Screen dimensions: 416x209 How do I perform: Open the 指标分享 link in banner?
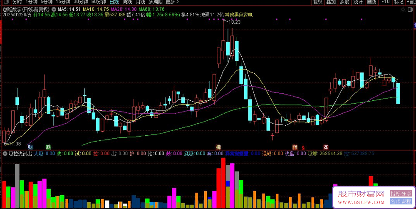[x=401, y=193]
